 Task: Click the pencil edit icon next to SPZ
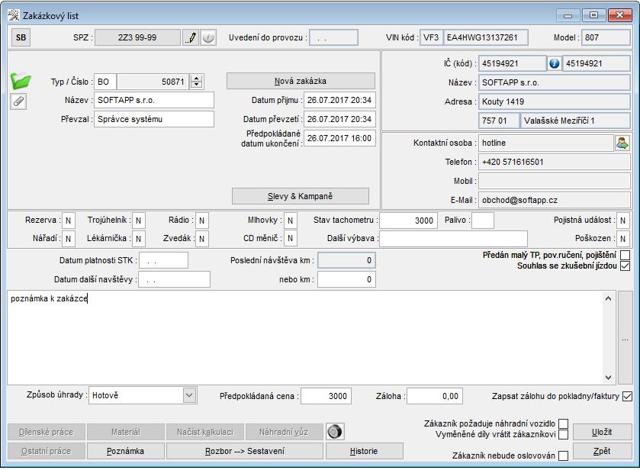click(191, 37)
